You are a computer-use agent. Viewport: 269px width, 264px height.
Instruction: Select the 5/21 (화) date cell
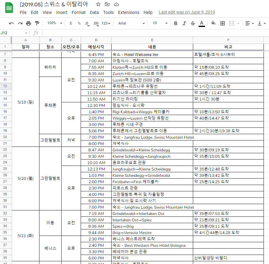[25, 236]
